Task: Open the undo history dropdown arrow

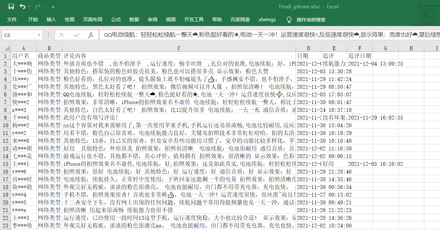Action: 30,6
